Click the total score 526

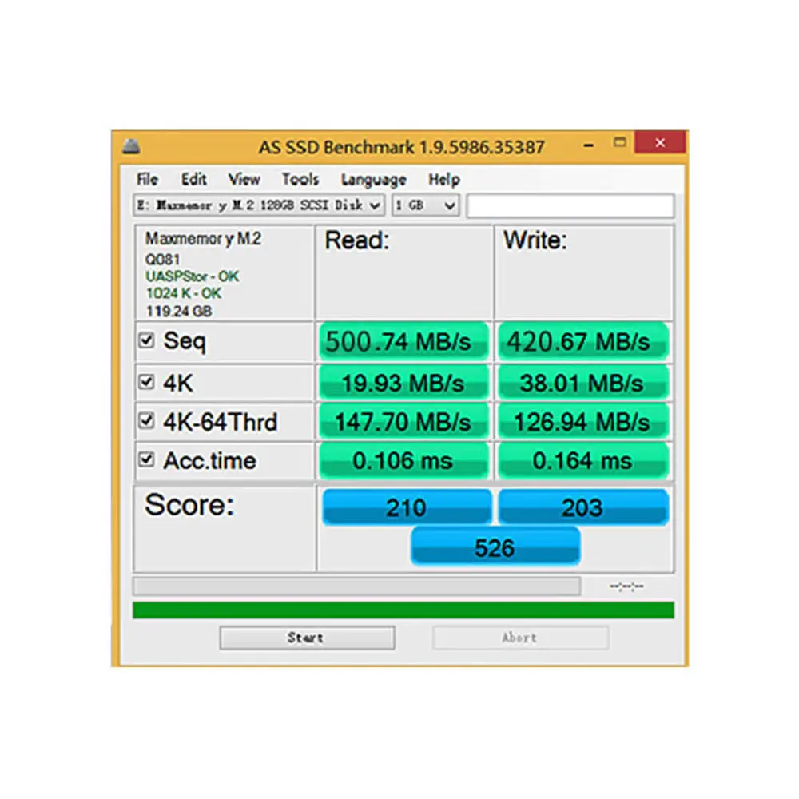(495, 547)
